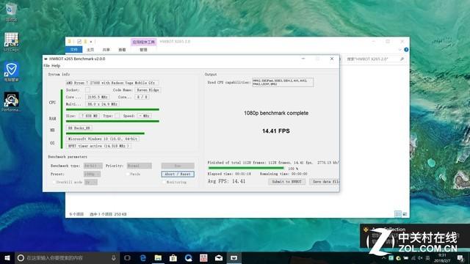This screenshot has width=470, height=264.
Task: Show hidden system tray icons chevron
Action: (383, 257)
